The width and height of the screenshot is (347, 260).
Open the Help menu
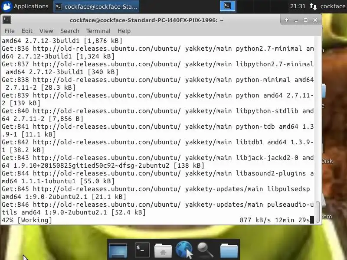[x=124, y=31]
